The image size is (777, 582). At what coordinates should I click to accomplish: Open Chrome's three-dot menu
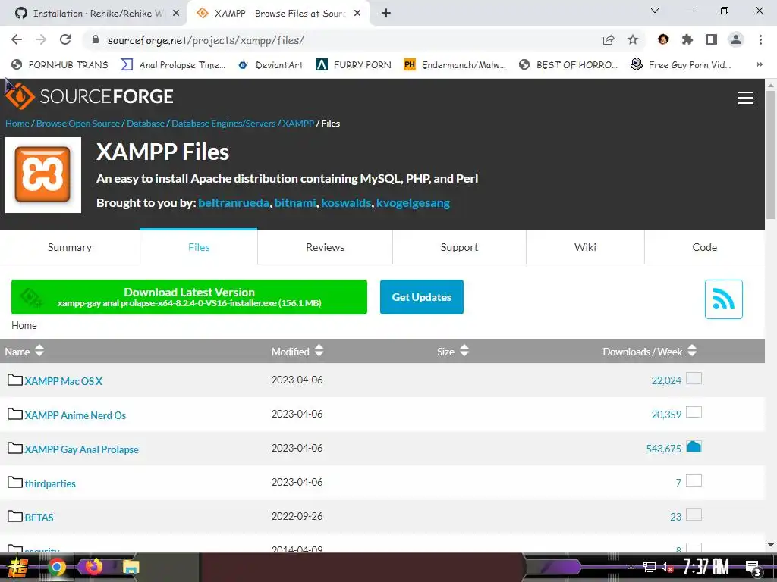[760, 39]
